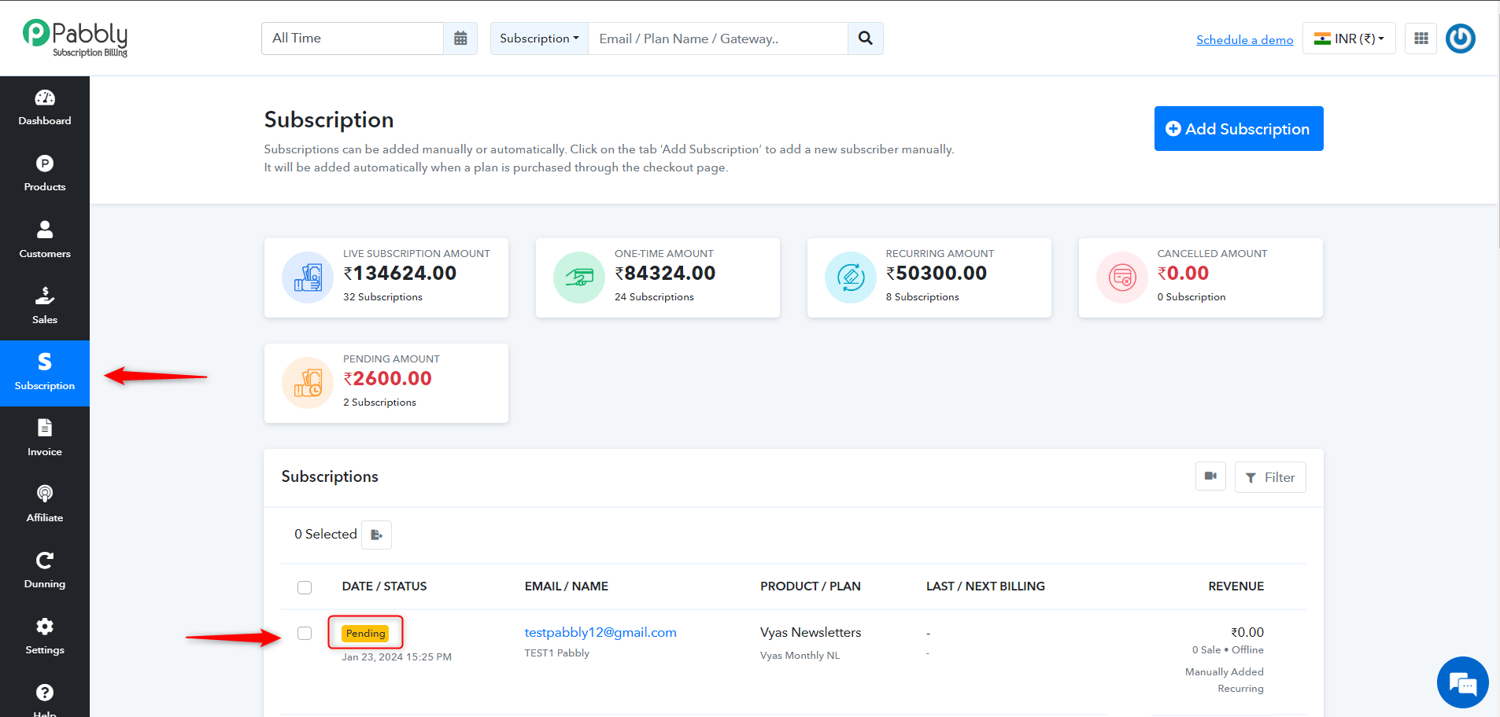Click the Email / Plan Name search field
The width and height of the screenshot is (1500, 717).
coord(718,39)
